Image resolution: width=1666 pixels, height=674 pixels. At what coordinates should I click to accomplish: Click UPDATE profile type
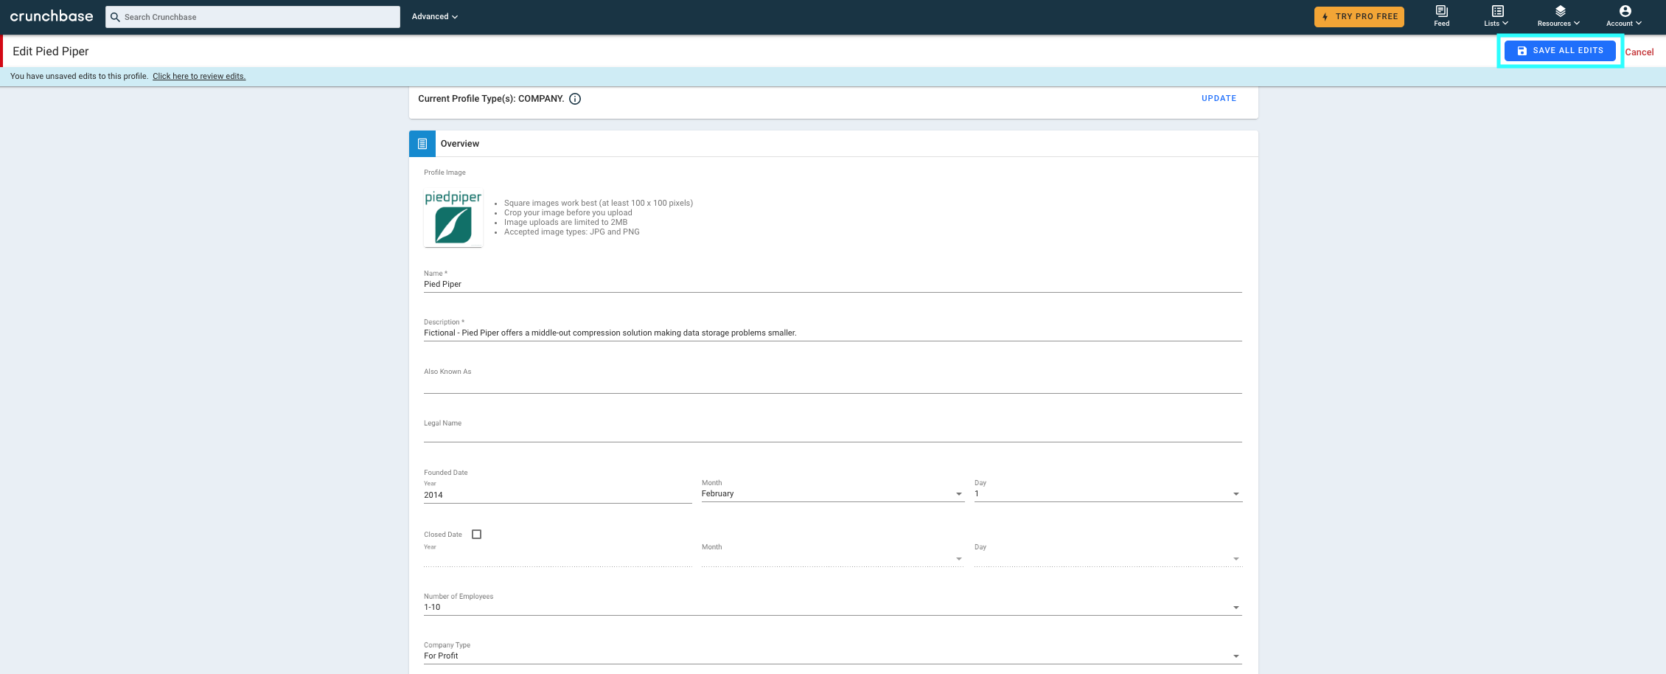1219,98
